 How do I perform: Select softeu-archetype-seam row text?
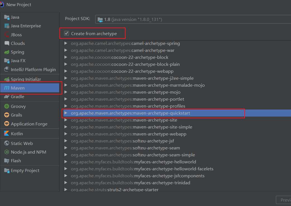(125, 148)
